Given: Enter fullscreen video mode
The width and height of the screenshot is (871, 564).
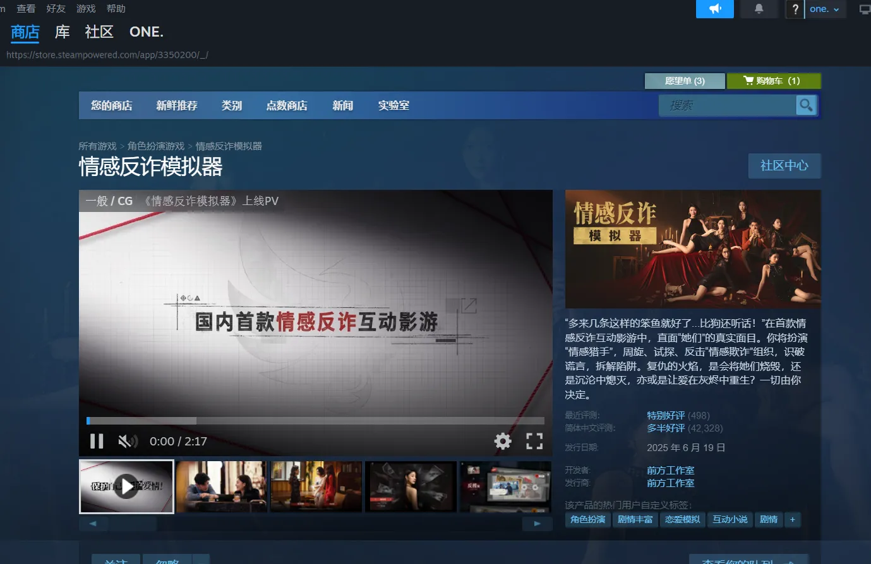Looking at the screenshot, I should [x=534, y=441].
